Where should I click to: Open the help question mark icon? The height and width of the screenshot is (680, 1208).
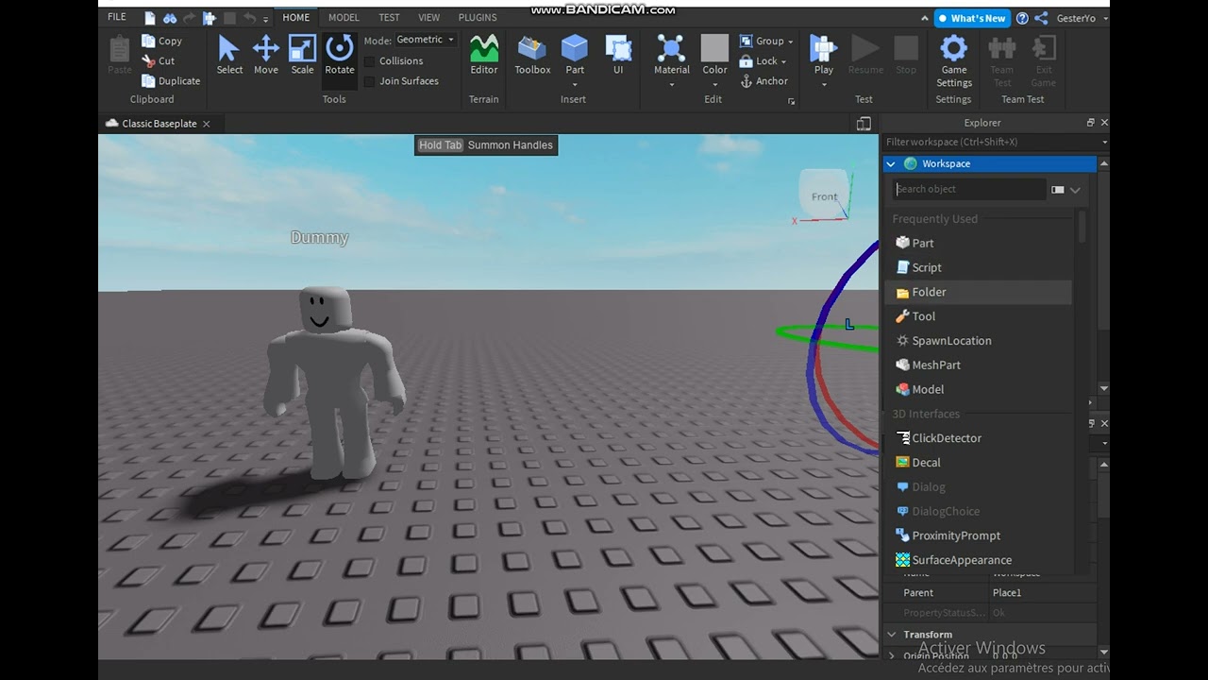click(x=1022, y=18)
